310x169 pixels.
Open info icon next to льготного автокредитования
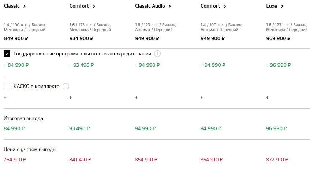point(157,54)
